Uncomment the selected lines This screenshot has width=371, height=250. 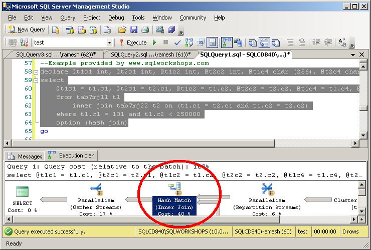click(x=302, y=42)
